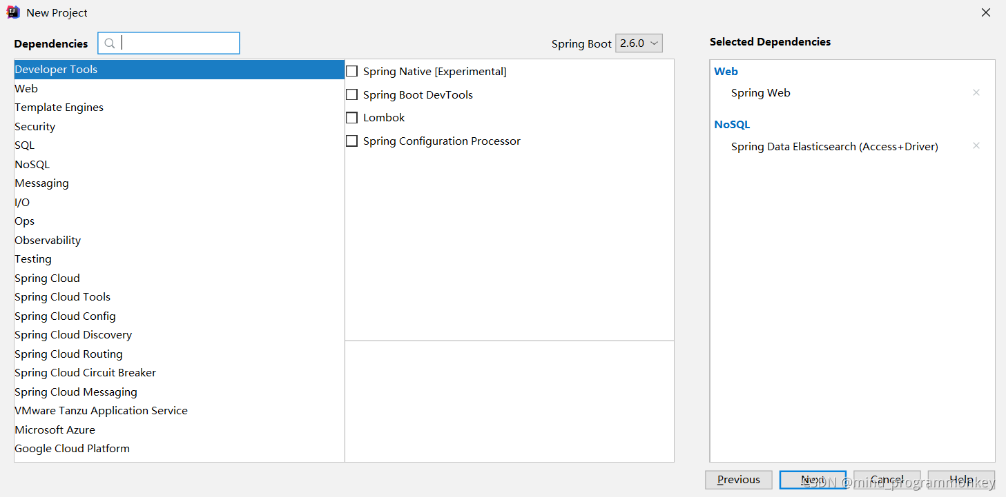Viewport: 1006px width, 497px height.
Task: Select the Spring Cloud Messaging category
Action: (180, 392)
